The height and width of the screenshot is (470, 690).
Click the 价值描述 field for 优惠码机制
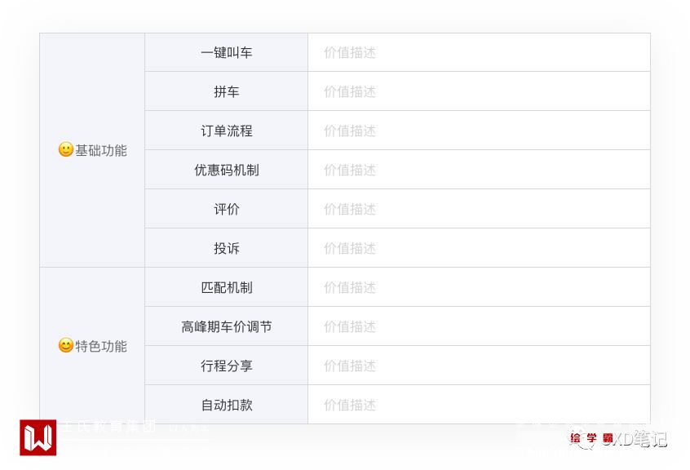479,170
